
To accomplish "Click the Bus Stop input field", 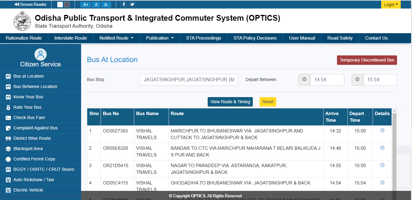I will 189,80.
